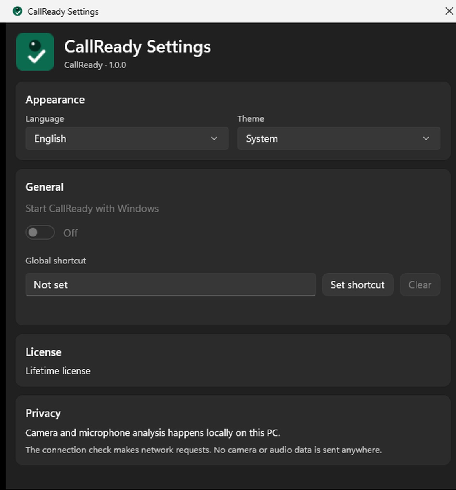Click the Set shortcut button
456x490 pixels.
[x=358, y=285]
